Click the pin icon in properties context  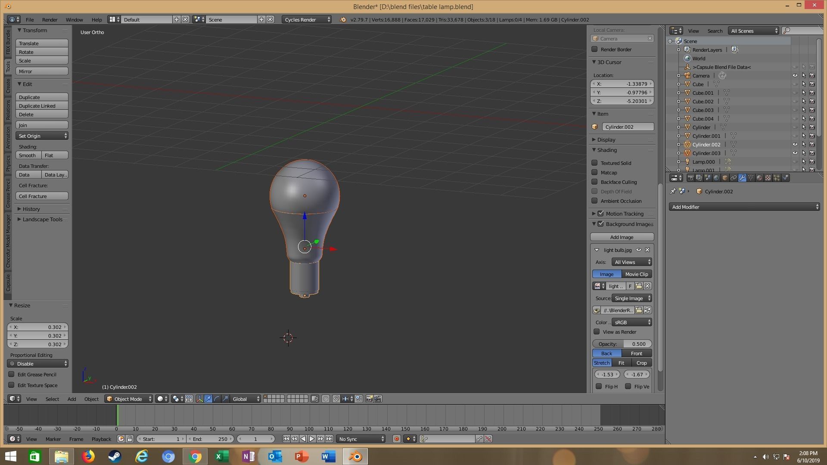673,191
